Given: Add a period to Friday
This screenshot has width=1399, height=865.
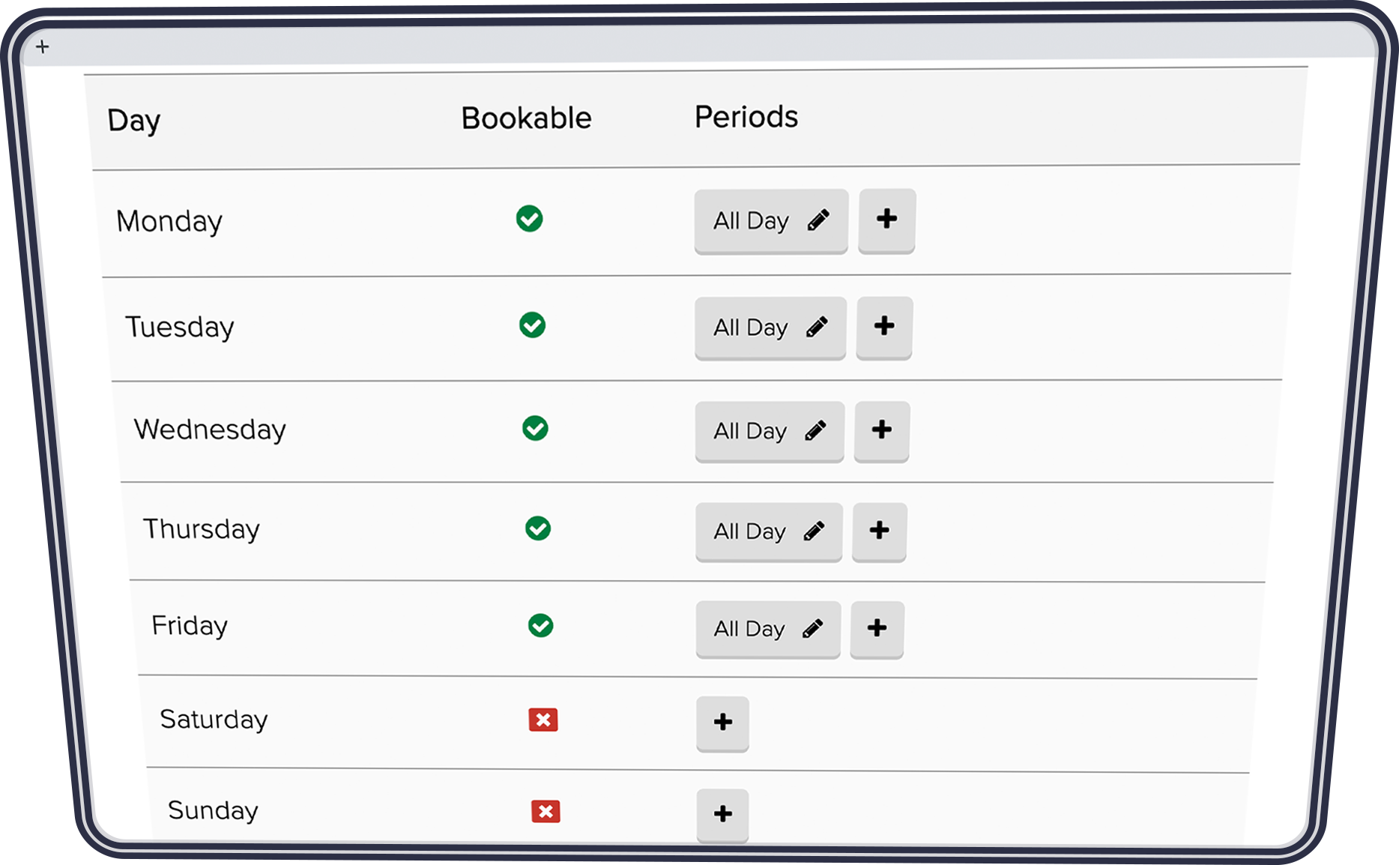Looking at the screenshot, I should [x=877, y=628].
